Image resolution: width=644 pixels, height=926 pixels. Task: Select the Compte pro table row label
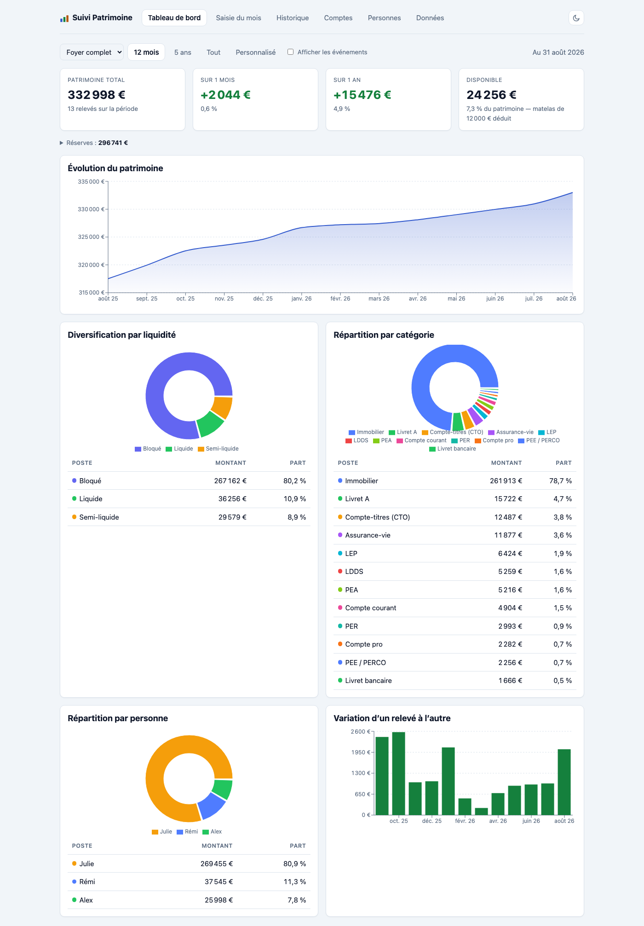click(364, 644)
